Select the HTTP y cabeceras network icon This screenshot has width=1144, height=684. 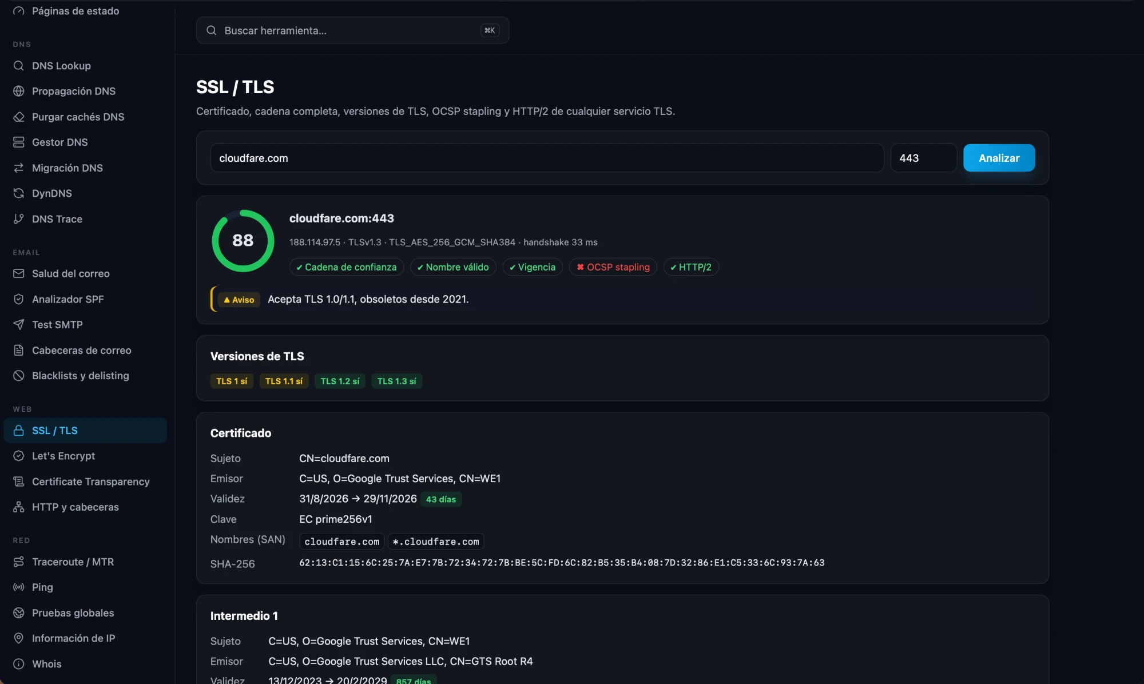coord(19,507)
